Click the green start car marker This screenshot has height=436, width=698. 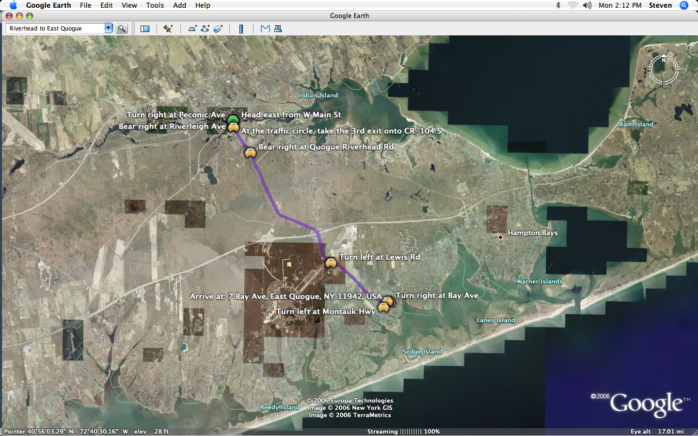tap(233, 119)
